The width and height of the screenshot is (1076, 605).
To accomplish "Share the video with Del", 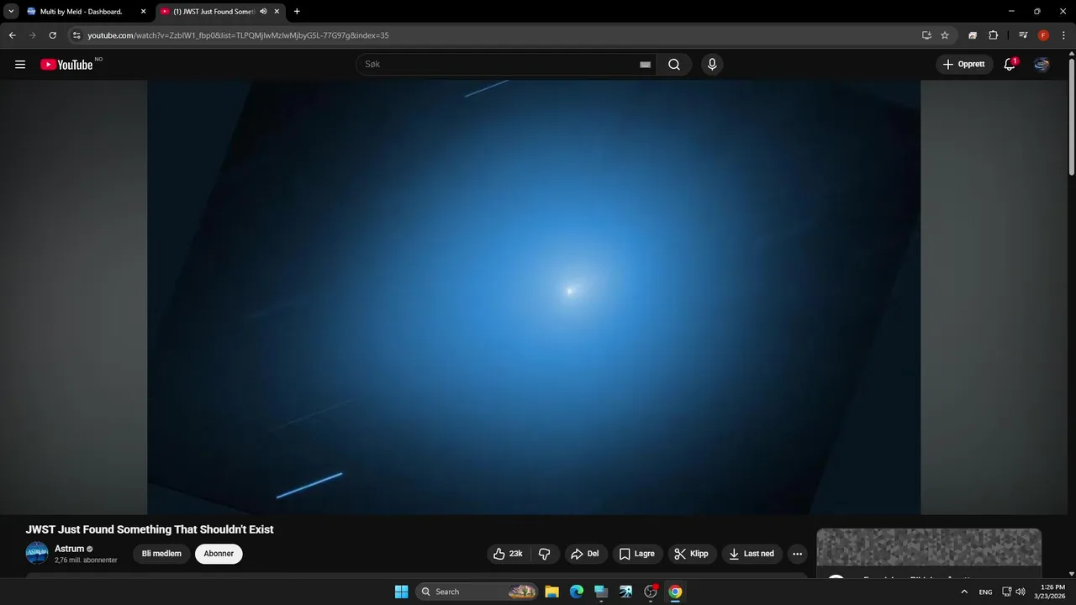I will click(x=585, y=554).
